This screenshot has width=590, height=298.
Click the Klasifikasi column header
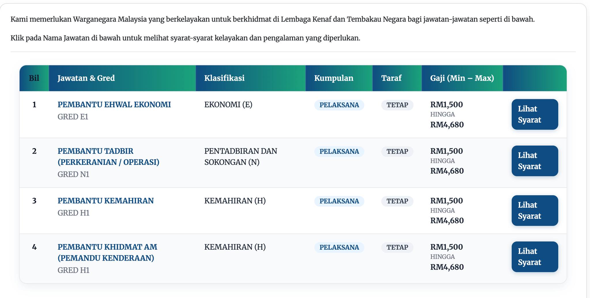click(224, 78)
